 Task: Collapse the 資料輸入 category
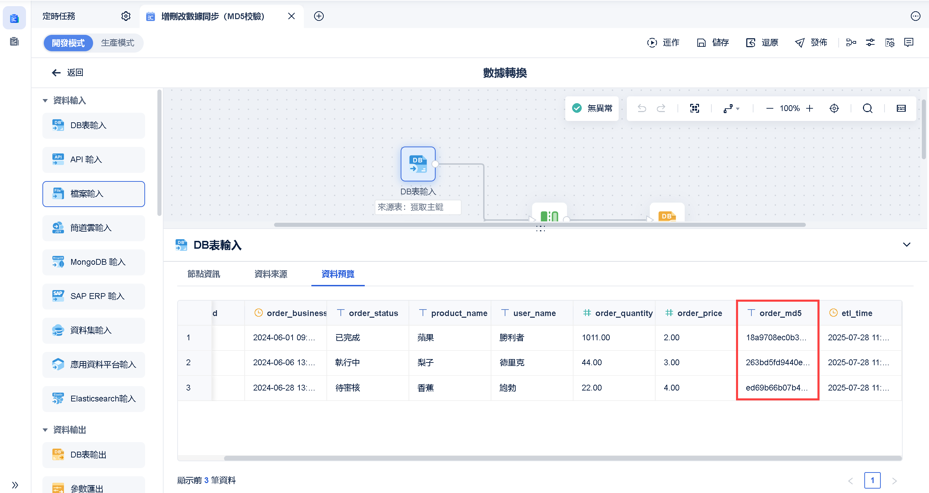pyautogui.click(x=45, y=100)
